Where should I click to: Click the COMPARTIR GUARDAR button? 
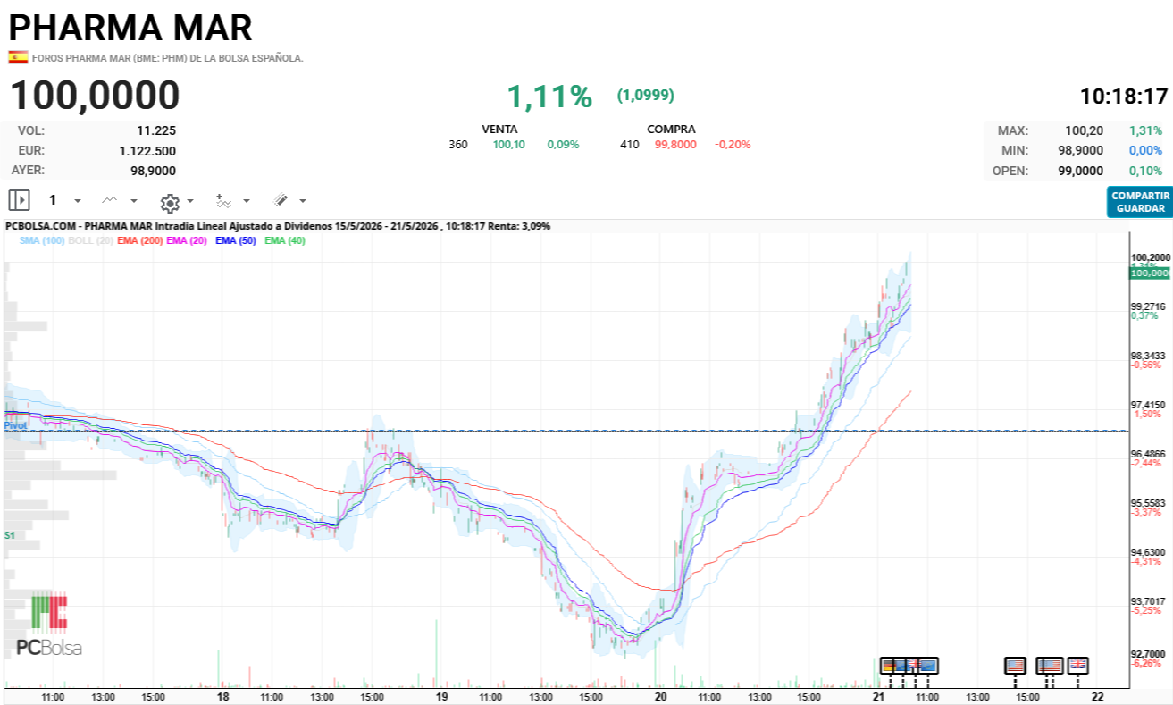pos(1140,202)
